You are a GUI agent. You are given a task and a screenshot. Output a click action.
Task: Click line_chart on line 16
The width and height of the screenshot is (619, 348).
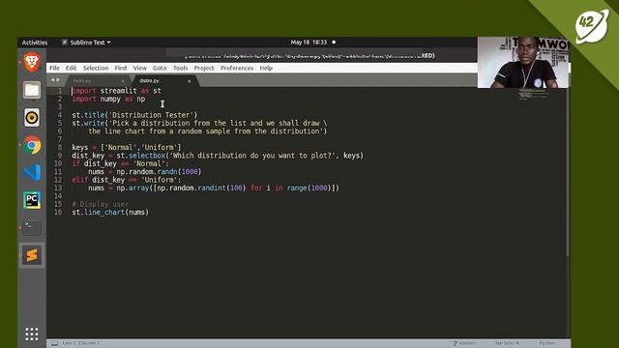[104, 213]
